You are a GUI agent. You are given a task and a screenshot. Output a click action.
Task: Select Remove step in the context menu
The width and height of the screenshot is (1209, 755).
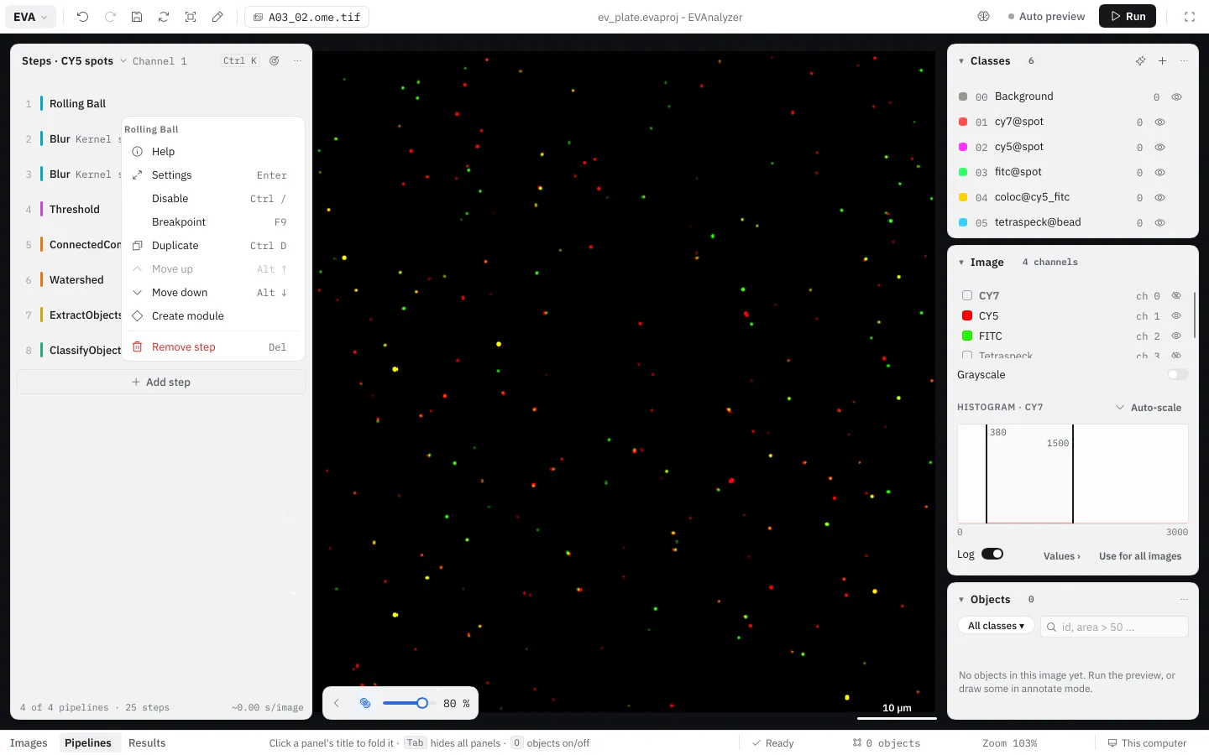[213, 347]
